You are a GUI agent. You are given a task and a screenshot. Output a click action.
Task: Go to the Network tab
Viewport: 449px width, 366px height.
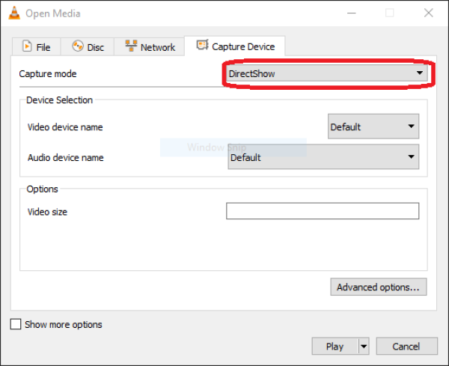pos(150,46)
